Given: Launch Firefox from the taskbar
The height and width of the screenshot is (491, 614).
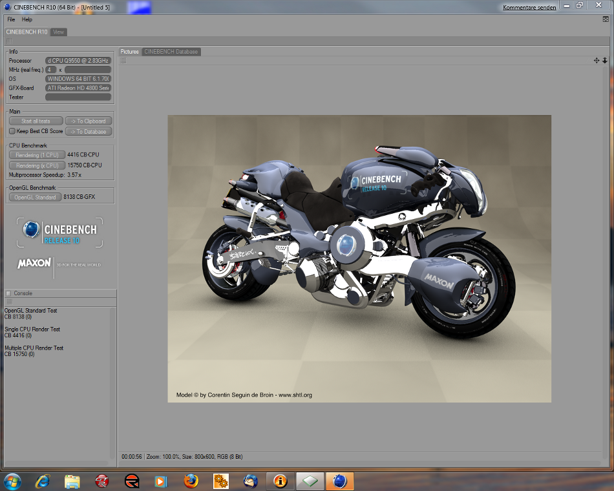Looking at the screenshot, I should [x=191, y=481].
